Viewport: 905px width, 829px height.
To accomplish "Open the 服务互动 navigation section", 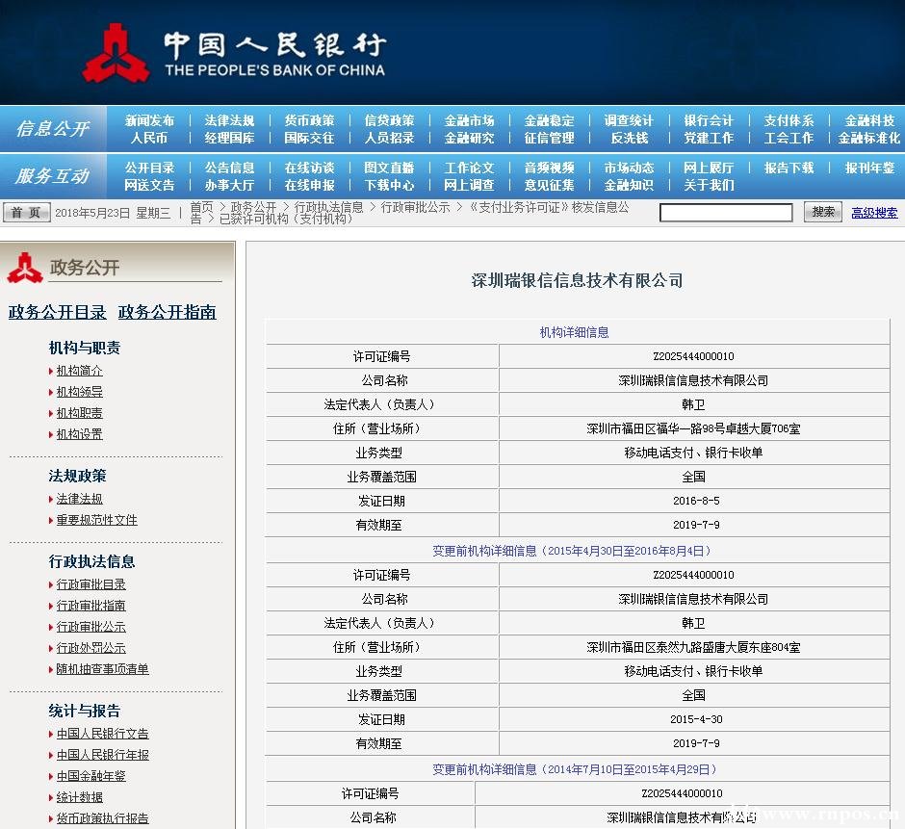I will [x=52, y=176].
